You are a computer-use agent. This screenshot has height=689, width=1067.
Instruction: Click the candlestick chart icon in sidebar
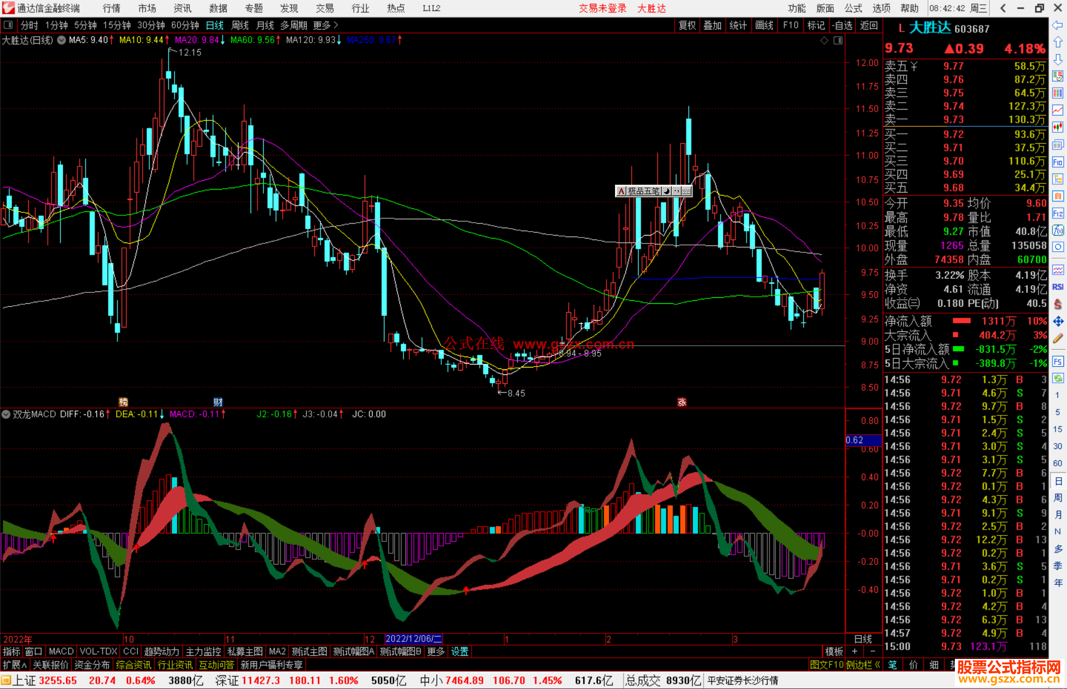click(x=1058, y=127)
